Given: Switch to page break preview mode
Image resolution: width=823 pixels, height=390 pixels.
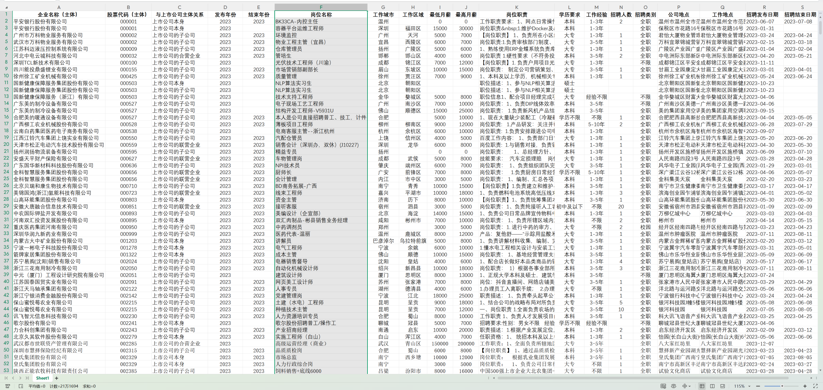Looking at the screenshot, I should (712, 386).
